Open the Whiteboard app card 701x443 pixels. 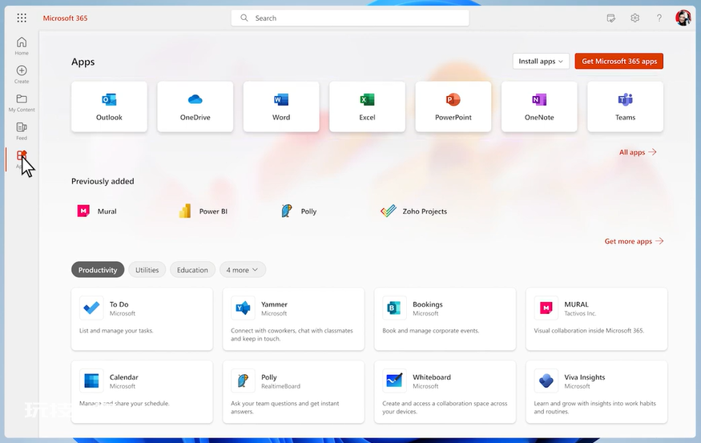445,392
